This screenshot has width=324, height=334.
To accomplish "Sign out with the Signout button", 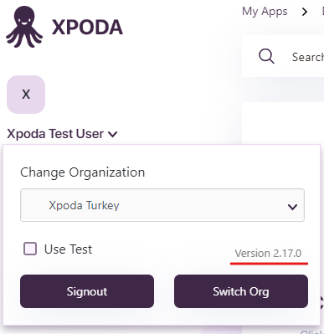I will coord(87,291).
